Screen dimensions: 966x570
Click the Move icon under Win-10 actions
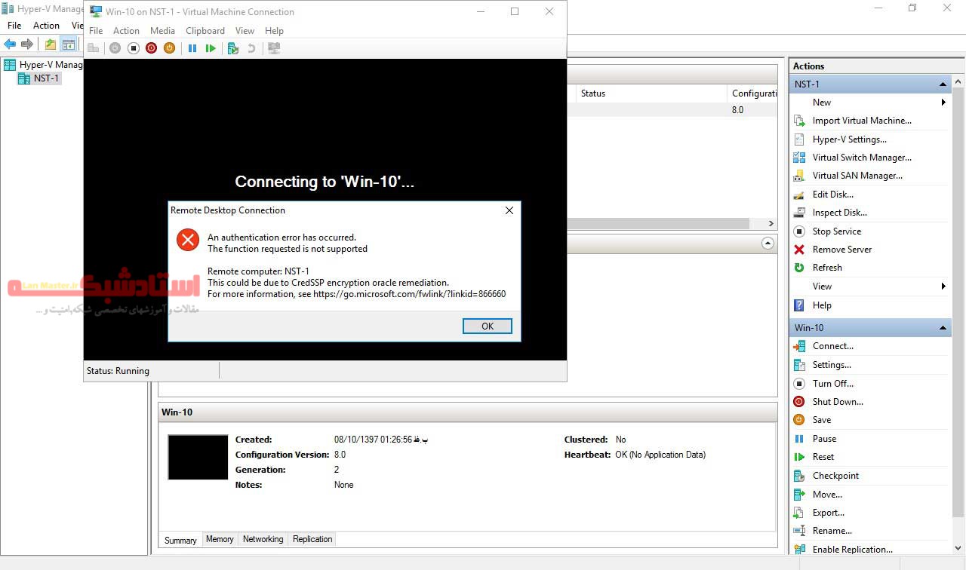[x=799, y=495]
